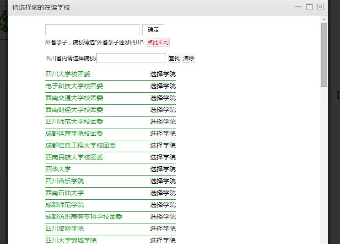This screenshot has height=244, width=340.
Task: Pick 成都体育学院校团委 in the list
Action: tap(74, 133)
